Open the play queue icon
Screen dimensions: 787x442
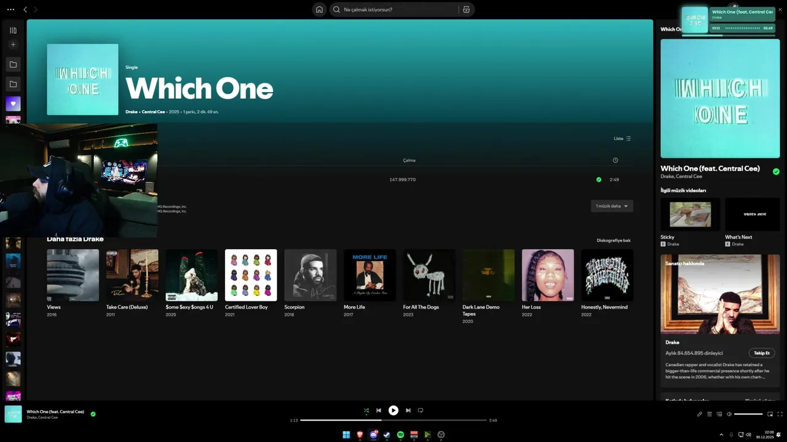click(x=710, y=414)
